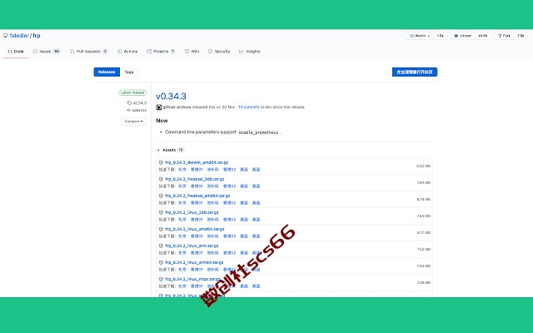
Task: Click 东京 mirror for linux_mips file
Action: point(182,286)
